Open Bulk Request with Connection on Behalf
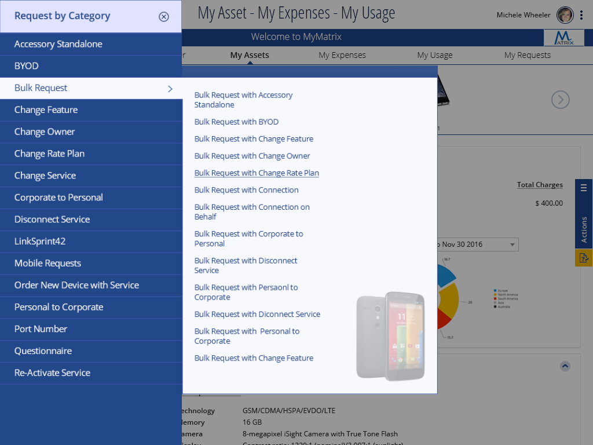Screen dimensions: 593x445 [252, 212]
